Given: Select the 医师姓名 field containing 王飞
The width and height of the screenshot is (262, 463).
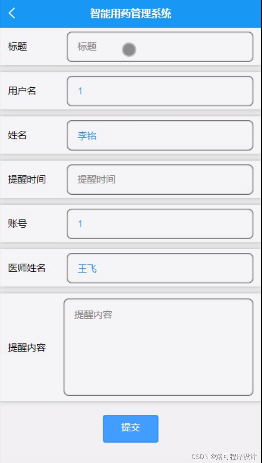Looking at the screenshot, I should pos(159,268).
